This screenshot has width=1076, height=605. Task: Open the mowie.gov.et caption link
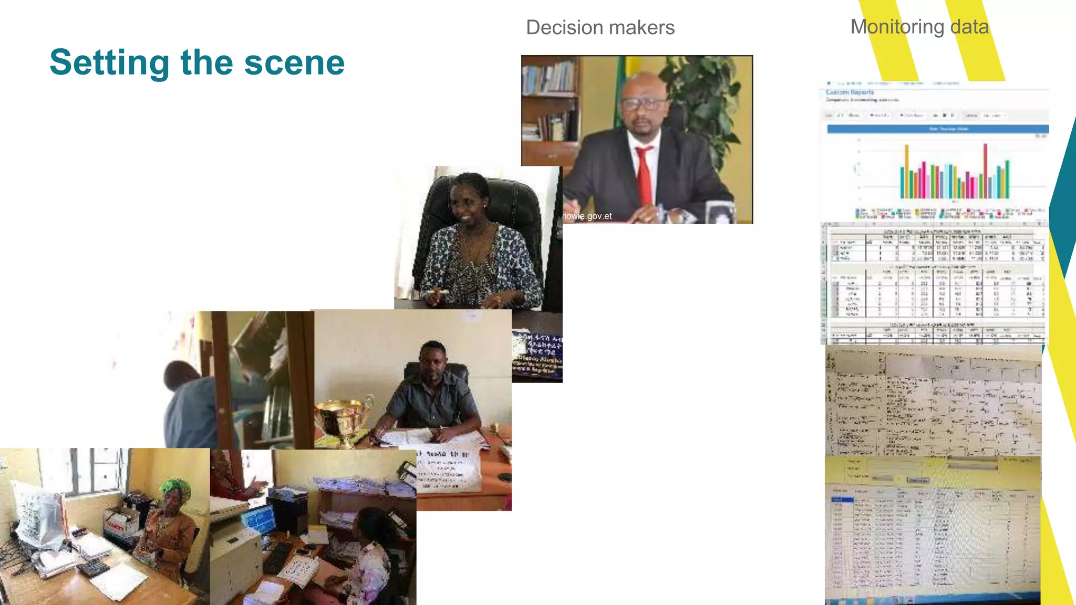[x=587, y=216]
